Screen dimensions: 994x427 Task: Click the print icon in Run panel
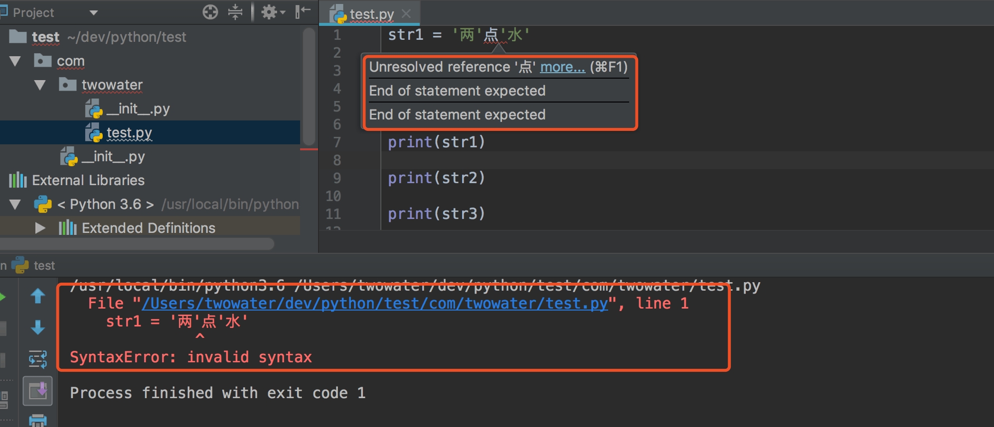pos(38,420)
